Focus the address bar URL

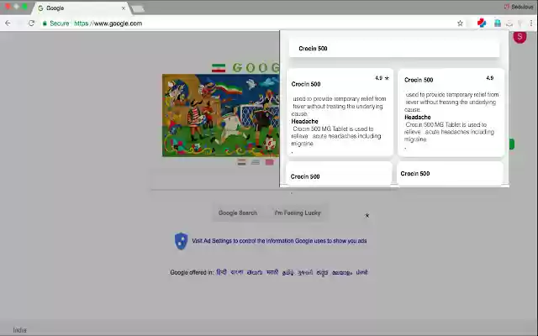[x=108, y=24]
